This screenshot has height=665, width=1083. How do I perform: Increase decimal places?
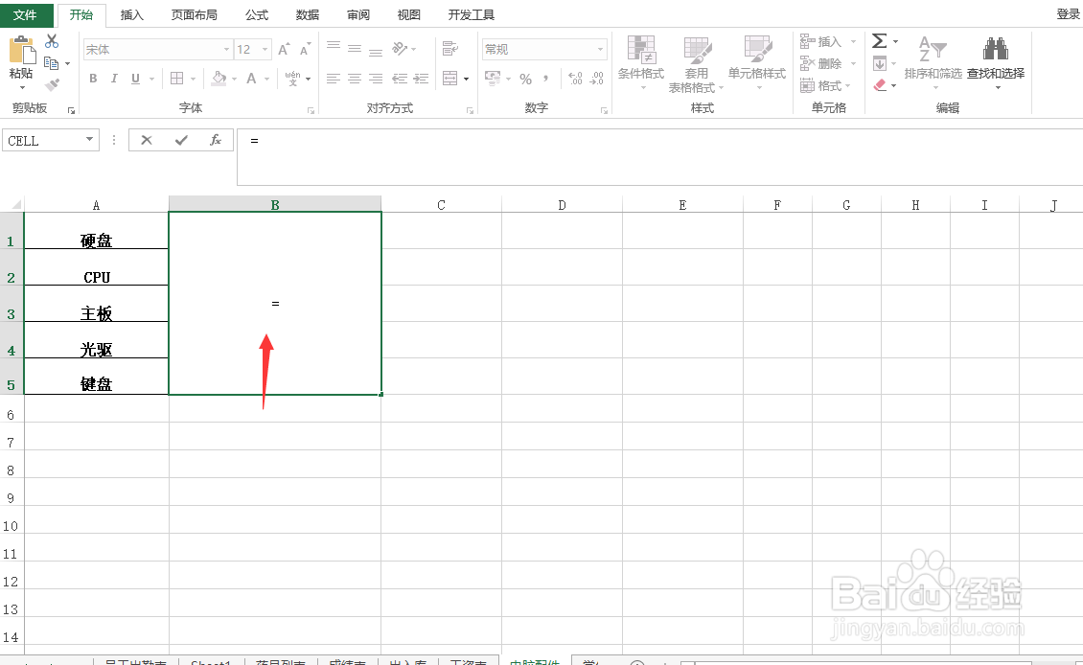pos(575,79)
